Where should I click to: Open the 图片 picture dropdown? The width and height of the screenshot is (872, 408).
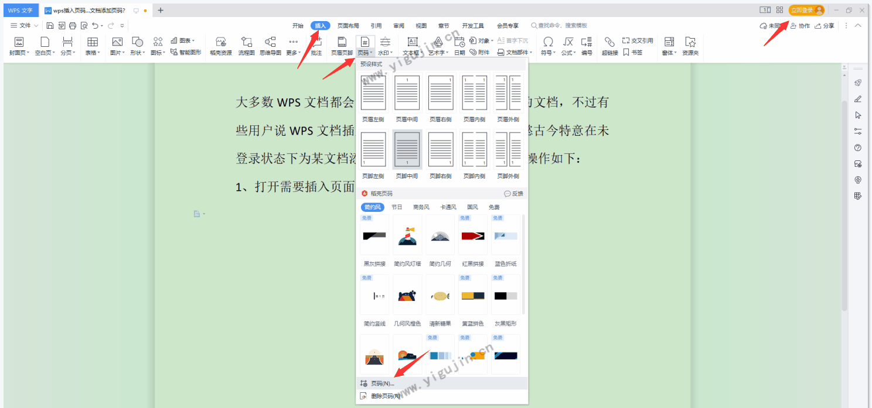click(117, 53)
